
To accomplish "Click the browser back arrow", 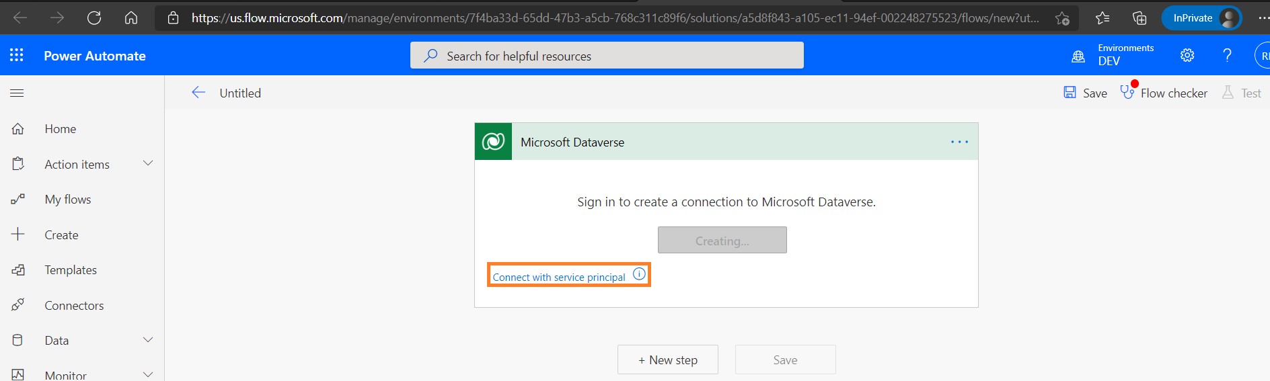I will [x=20, y=17].
